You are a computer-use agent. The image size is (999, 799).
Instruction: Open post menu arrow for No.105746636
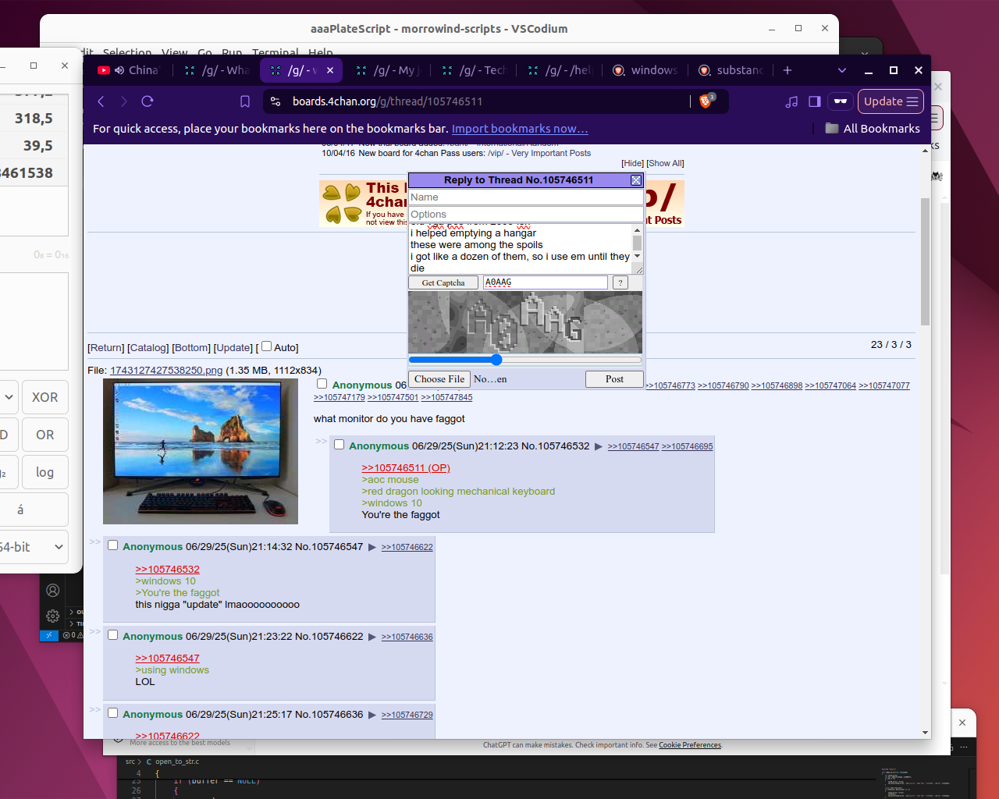click(372, 715)
